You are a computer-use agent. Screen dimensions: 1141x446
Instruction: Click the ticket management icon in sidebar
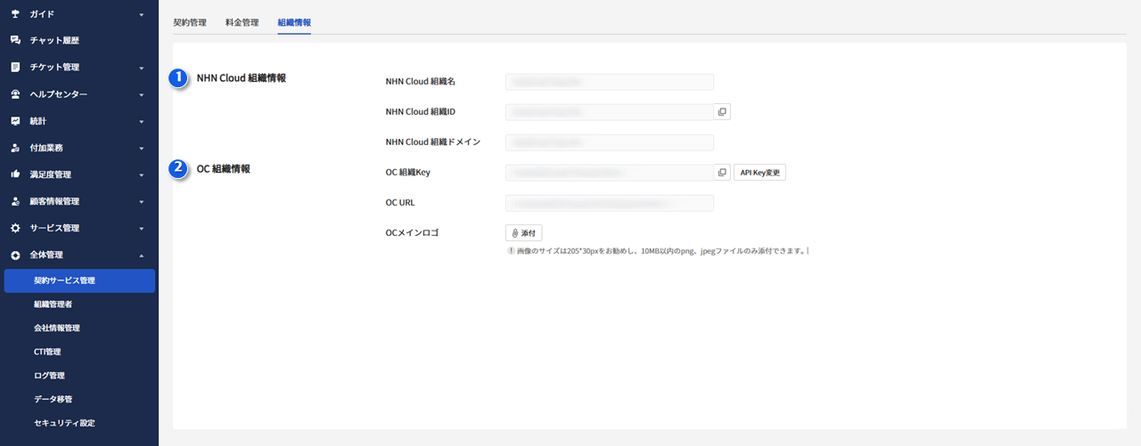pyautogui.click(x=15, y=68)
